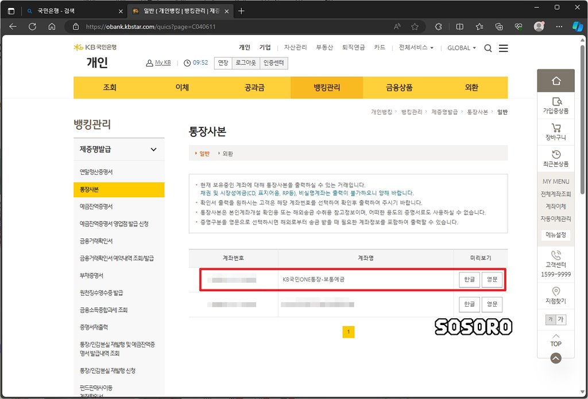Open collections icon in browser toolbar

(x=499, y=26)
